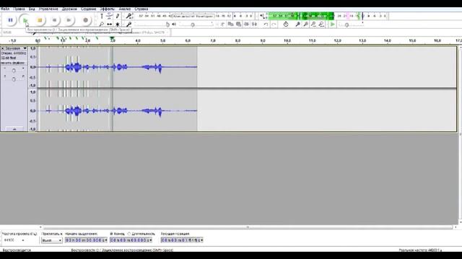462x259 pixels.
Task: Open audio position format dropdown arrow
Action: [201, 240]
